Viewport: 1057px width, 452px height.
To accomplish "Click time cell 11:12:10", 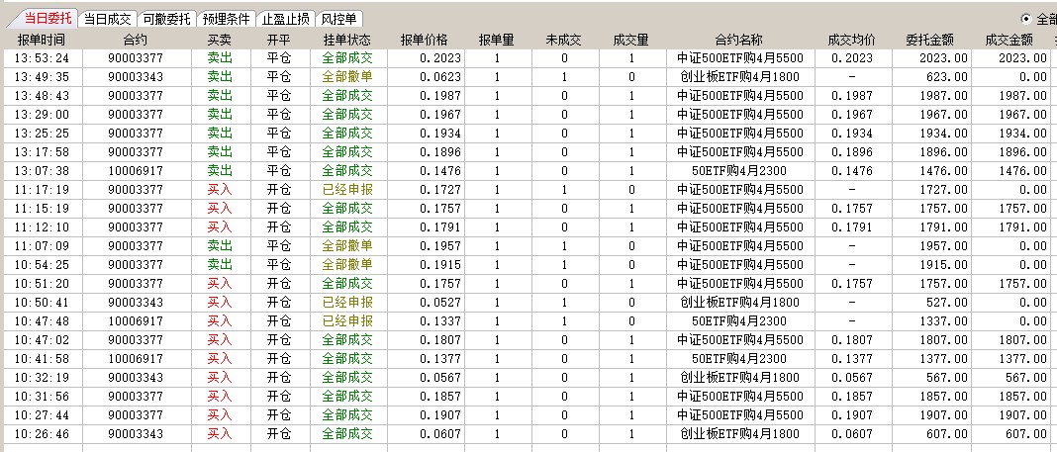I will click(42, 227).
